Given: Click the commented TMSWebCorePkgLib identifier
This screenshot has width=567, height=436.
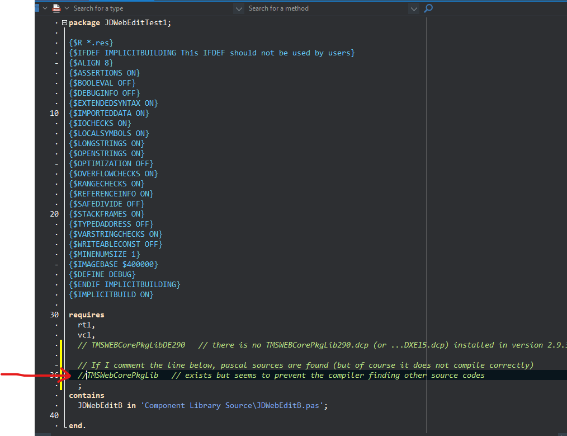Looking at the screenshot, I should coord(122,375).
